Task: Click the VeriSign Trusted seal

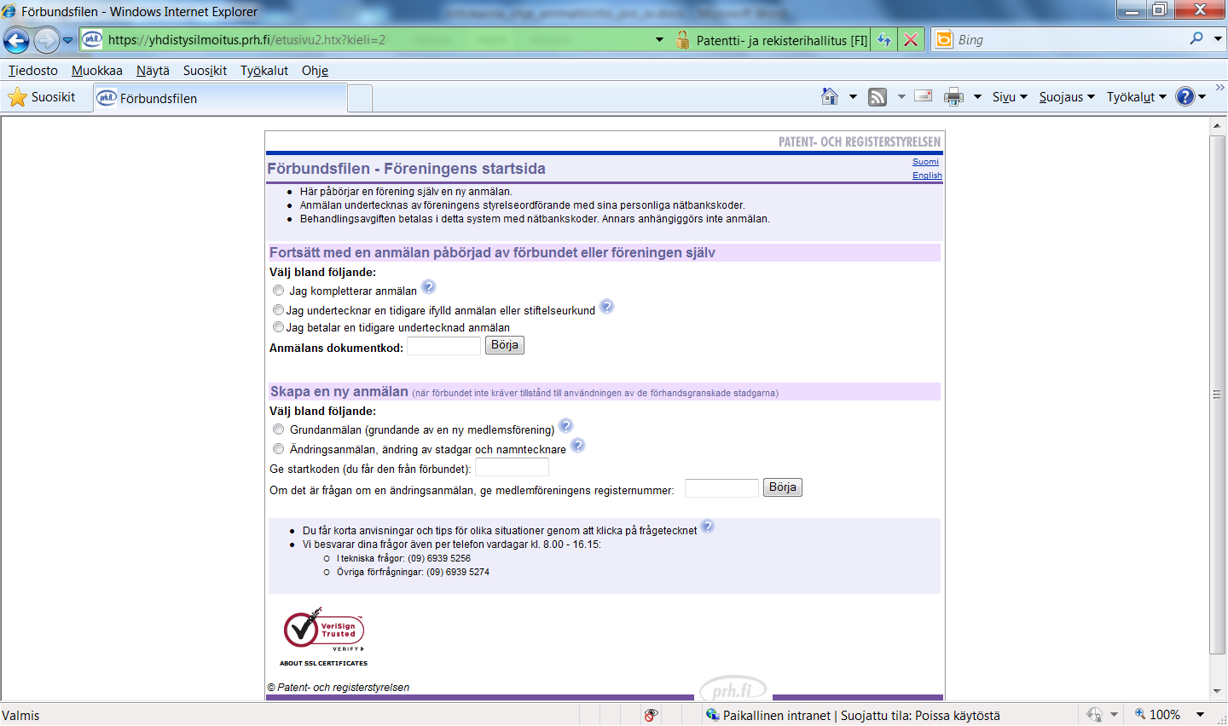Action: (x=324, y=631)
